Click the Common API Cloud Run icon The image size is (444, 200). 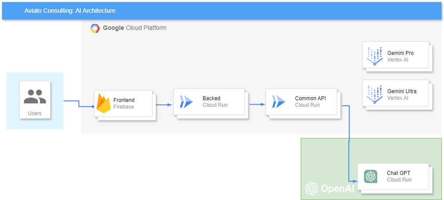click(x=279, y=102)
